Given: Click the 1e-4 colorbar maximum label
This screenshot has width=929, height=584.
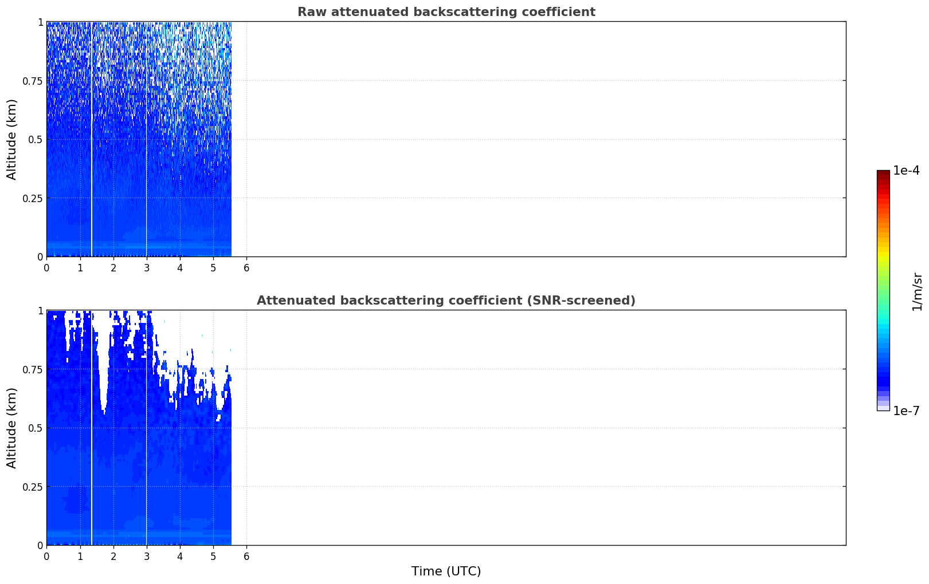Looking at the screenshot, I should coord(906,171).
